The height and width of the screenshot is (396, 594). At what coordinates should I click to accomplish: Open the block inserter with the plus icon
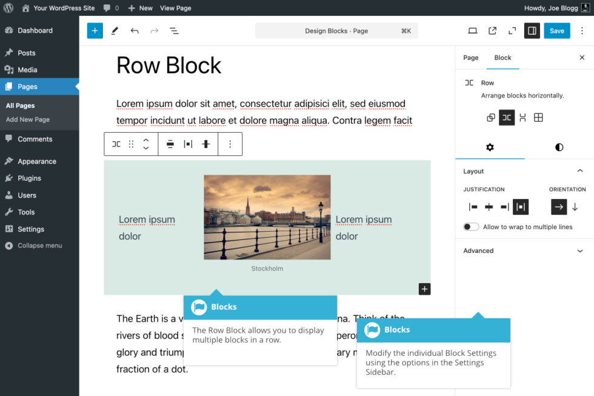95,30
